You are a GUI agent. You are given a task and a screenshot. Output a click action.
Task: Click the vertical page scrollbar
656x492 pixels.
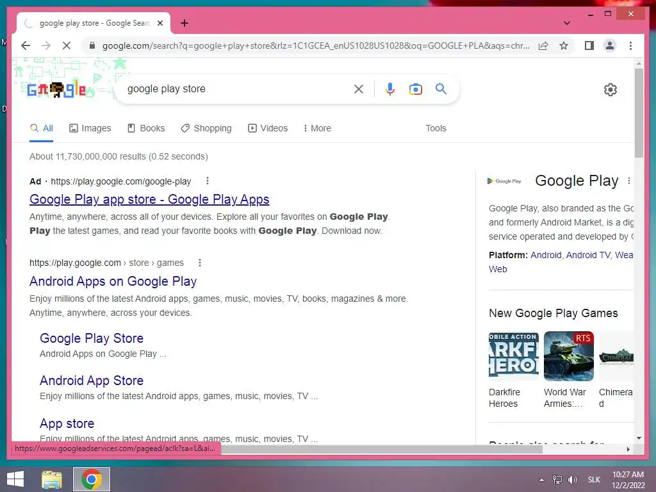(639, 113)
